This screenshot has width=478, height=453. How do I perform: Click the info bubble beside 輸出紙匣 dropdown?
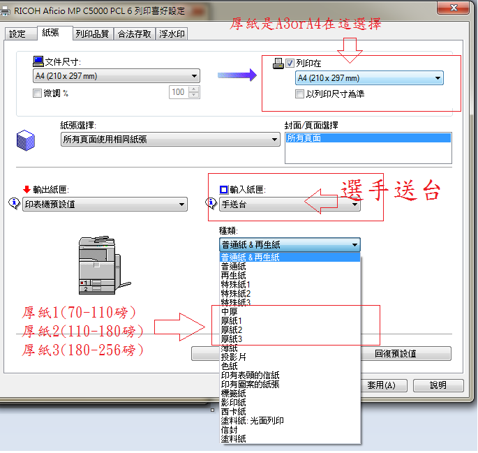point(14,202)
